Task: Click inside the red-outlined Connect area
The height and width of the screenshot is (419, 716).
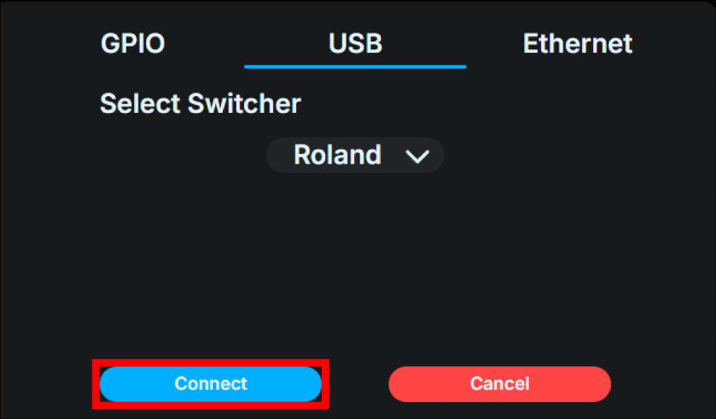Action: pos(210,384)
